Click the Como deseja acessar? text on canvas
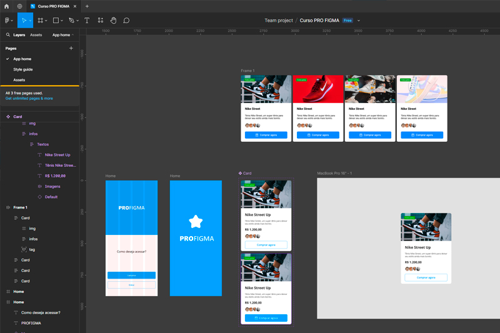This screenshot has width=500, height=333. pyautogui.click(x=131, y=252)
